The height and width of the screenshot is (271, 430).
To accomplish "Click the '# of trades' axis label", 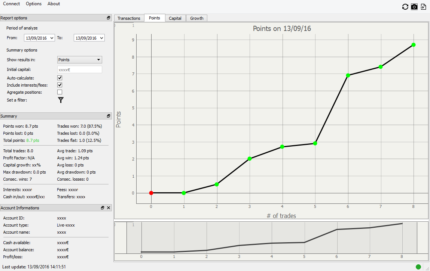I will click(281, 216).
